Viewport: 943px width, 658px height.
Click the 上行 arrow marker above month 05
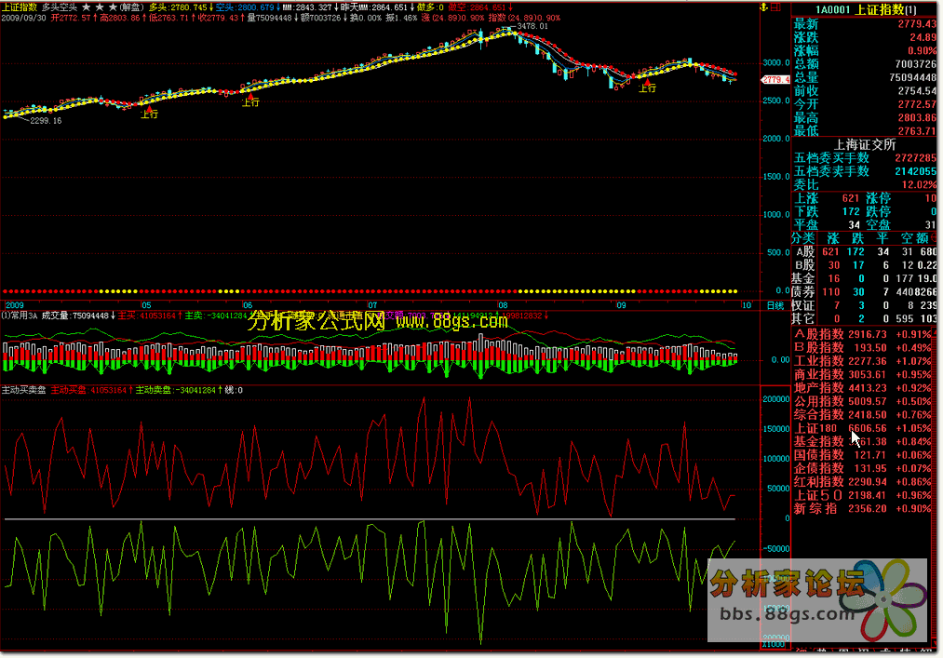point(149,113)
